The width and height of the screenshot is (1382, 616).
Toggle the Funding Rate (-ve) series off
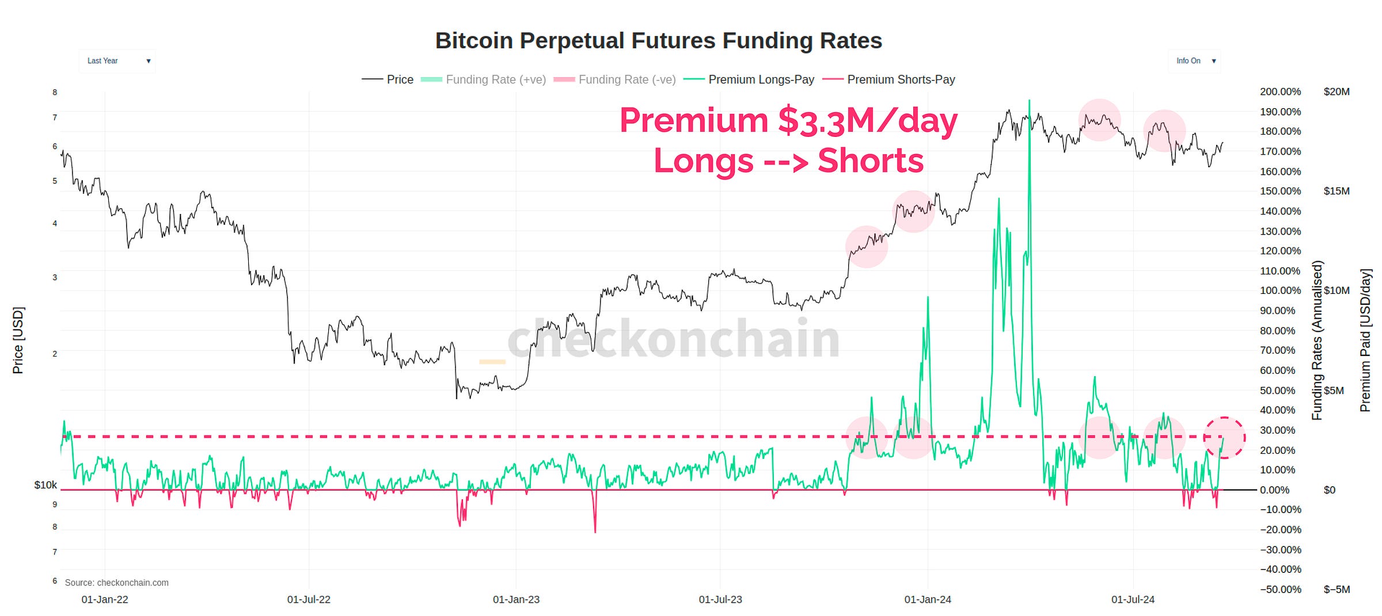point(631,79)
